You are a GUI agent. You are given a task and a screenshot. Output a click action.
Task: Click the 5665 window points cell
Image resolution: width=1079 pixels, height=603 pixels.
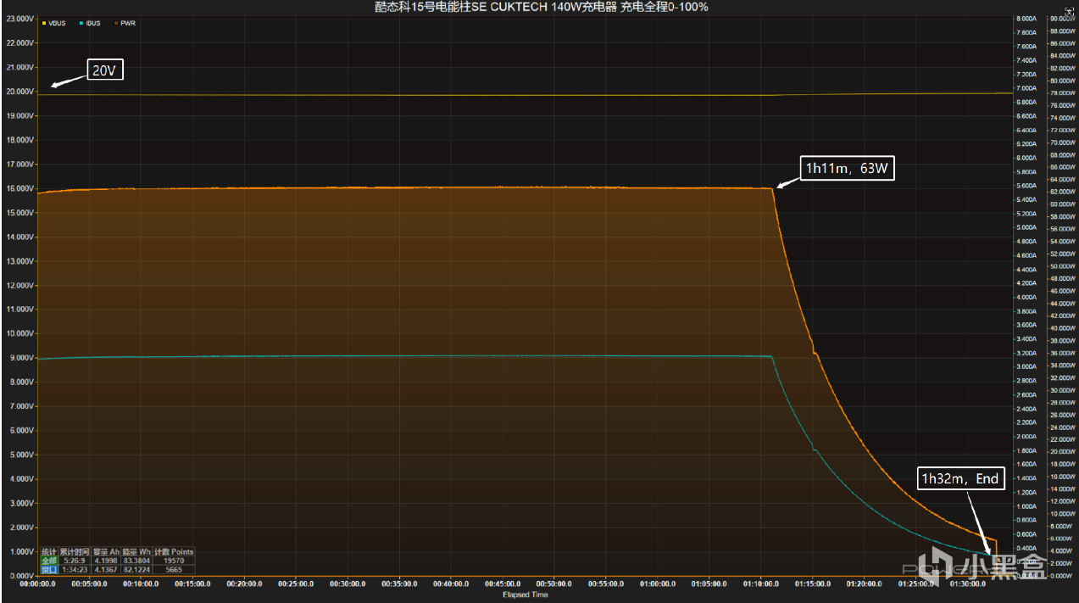174,570
